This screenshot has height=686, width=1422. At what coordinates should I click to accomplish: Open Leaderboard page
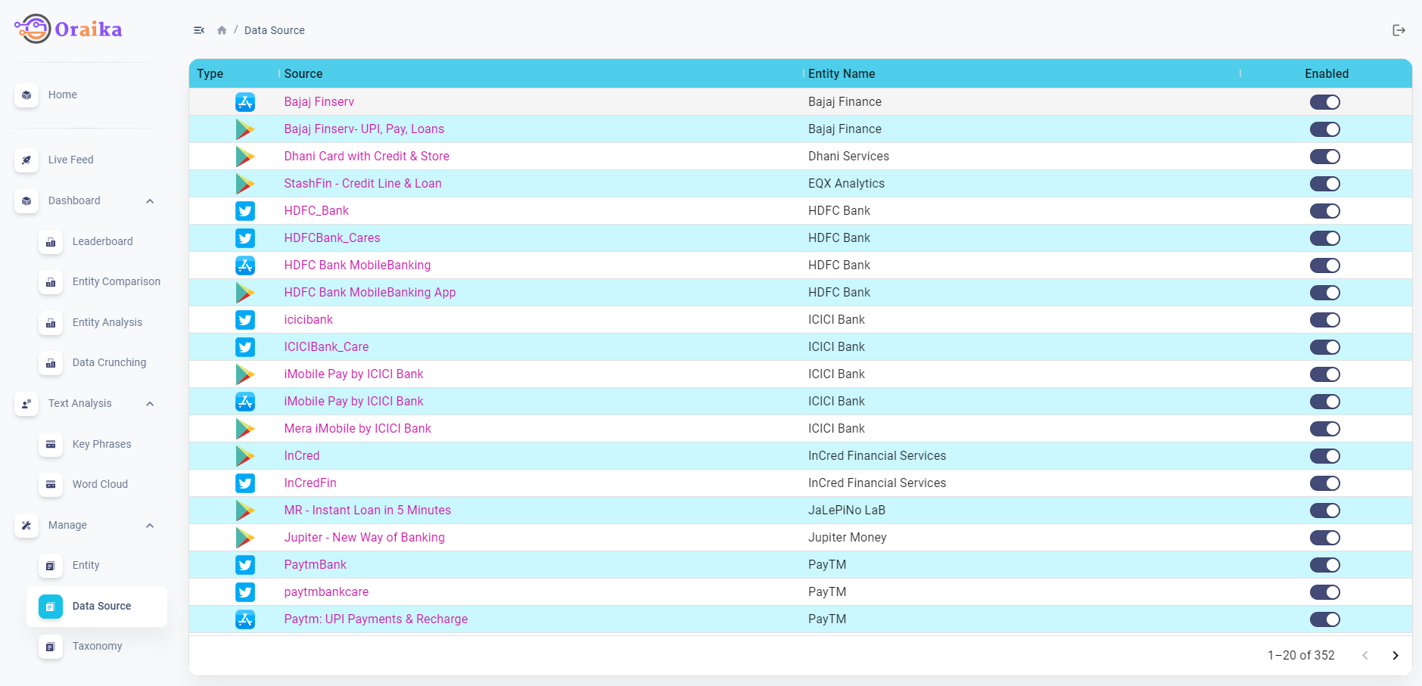tap(103, 241)
